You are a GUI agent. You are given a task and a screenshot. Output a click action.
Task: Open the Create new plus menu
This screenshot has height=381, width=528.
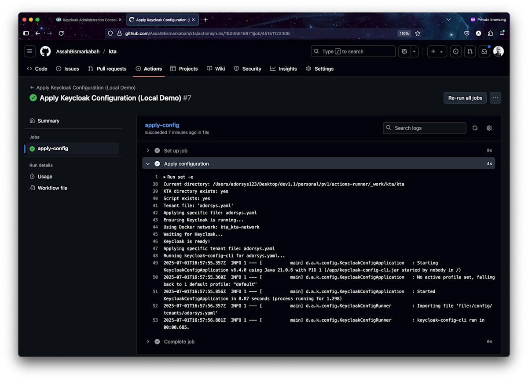pos(437,51)
